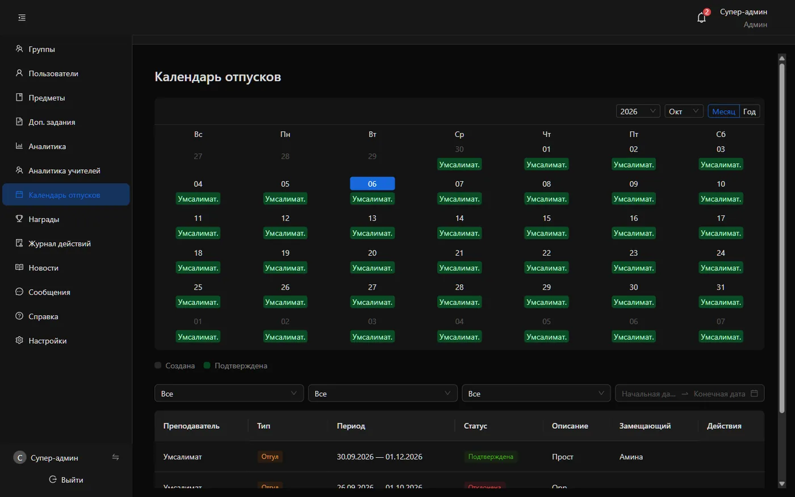Click the Конечная дата input field

[x=719, y=394]
